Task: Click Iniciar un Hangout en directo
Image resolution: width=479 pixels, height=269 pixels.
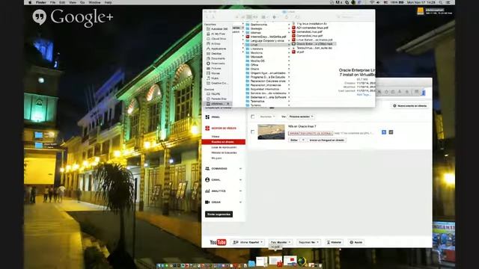Action: 326,140
